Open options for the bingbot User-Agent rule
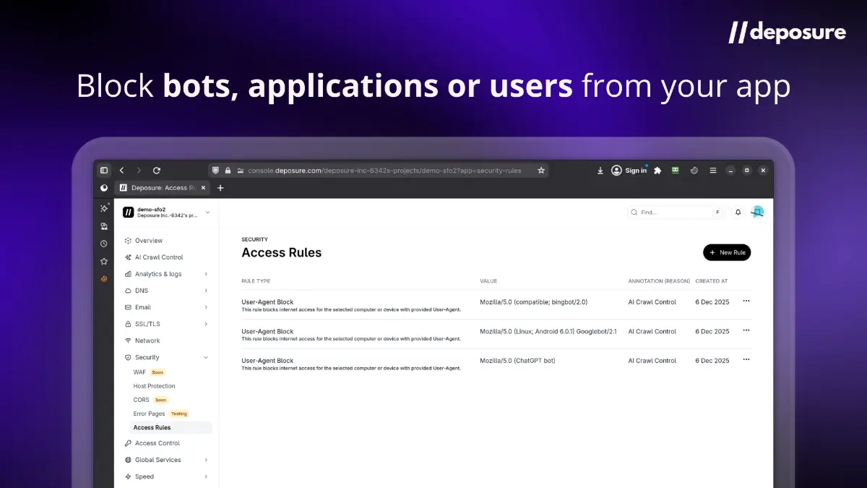 pyautogui.click(x=746, y=301)
